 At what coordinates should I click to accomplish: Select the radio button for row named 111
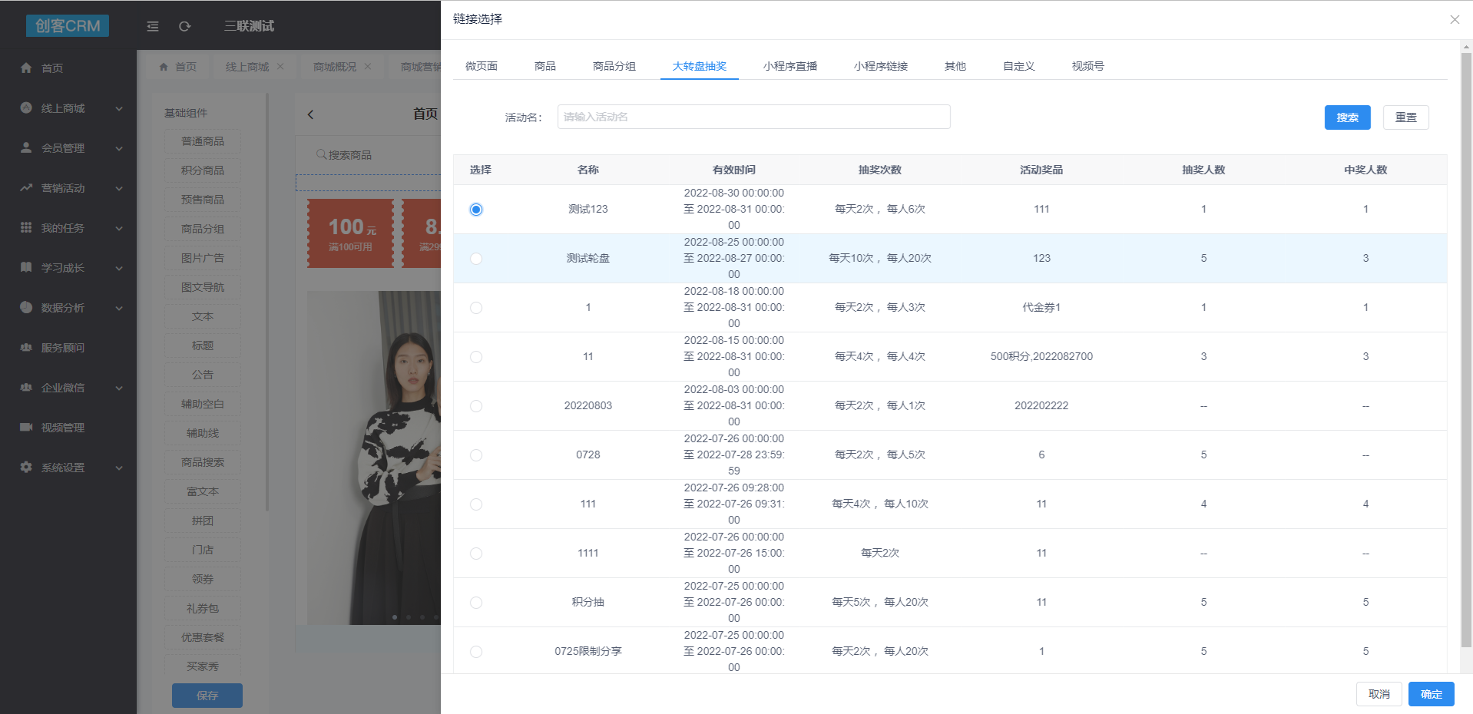476,504
